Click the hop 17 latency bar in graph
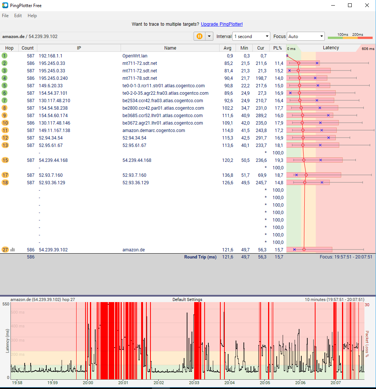This screenshot has width=376, height=389. [x=314, y=175]
